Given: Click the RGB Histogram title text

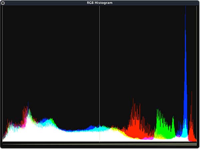Looking at the screenshot, I should [100, 3].
